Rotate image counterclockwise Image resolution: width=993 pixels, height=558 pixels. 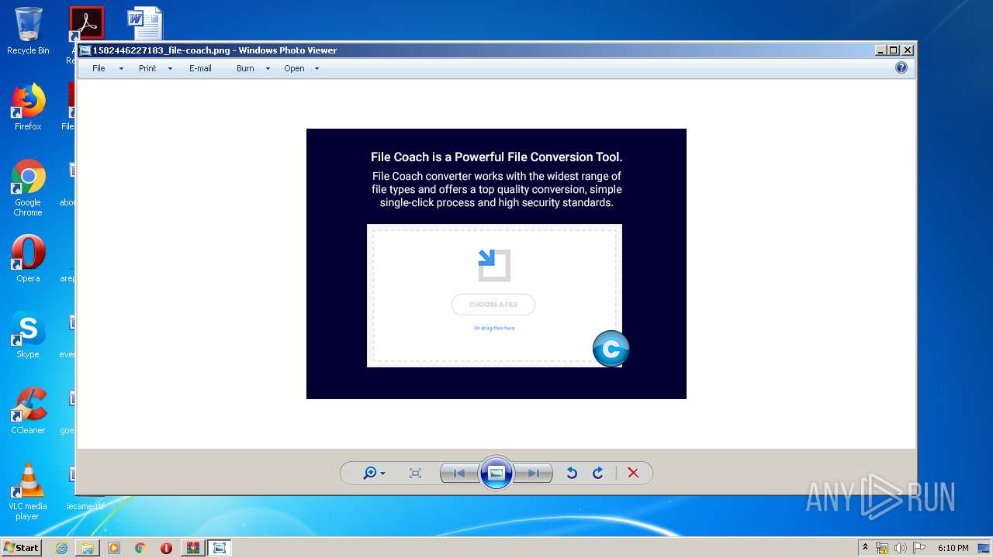click(x=572, y=473)
